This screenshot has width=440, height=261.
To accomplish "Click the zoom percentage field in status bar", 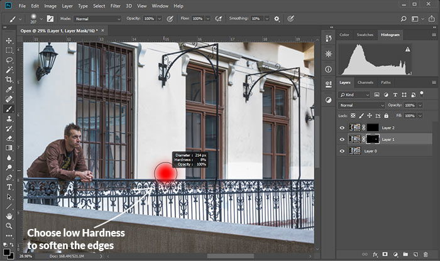I will pyautogui.click(x=26, y=256).
